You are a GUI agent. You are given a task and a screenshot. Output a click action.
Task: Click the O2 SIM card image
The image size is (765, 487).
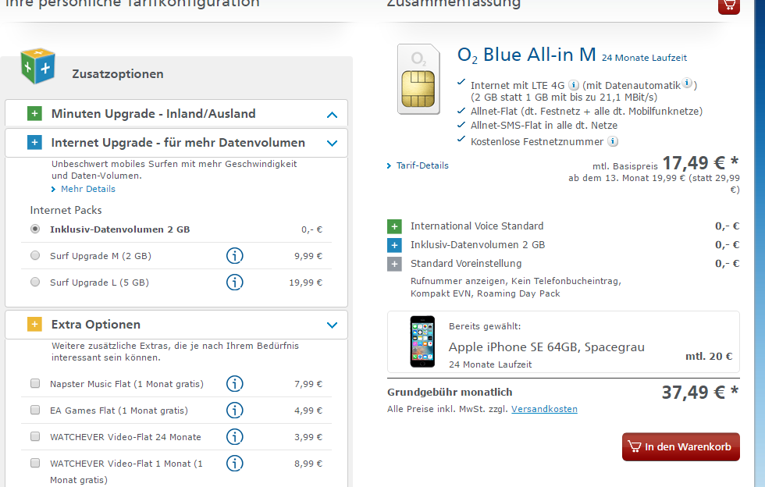[x=418, y=79]
